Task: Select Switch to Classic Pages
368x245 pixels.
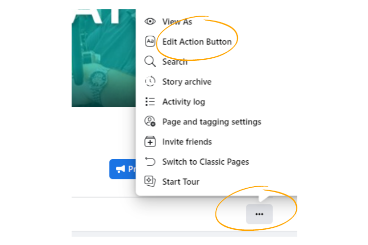Action: pos(206,162)
